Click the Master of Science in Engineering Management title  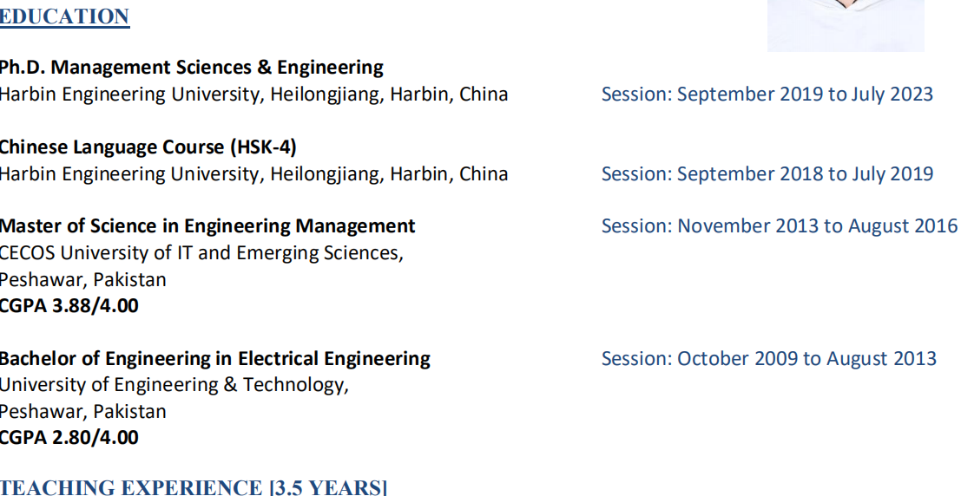(x=207, y=226)
